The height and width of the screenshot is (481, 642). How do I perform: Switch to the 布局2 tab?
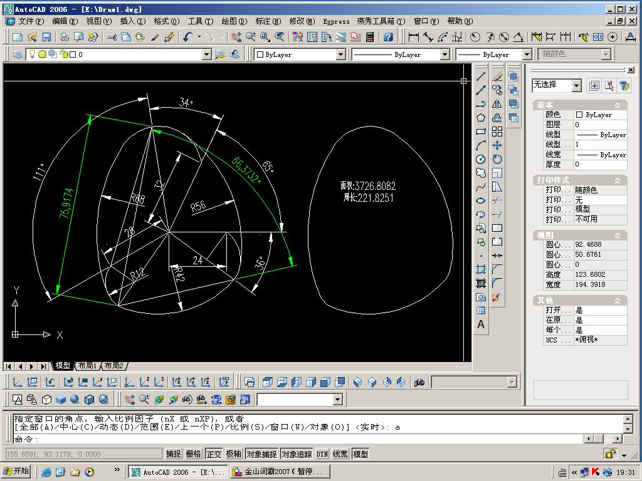click(x=114, y=365)
